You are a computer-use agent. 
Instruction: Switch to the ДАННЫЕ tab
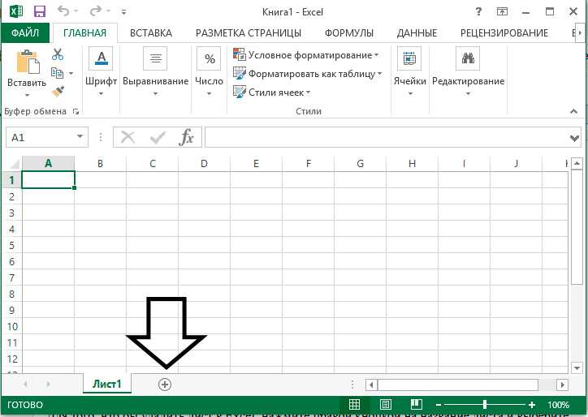[x=417, y=33]
